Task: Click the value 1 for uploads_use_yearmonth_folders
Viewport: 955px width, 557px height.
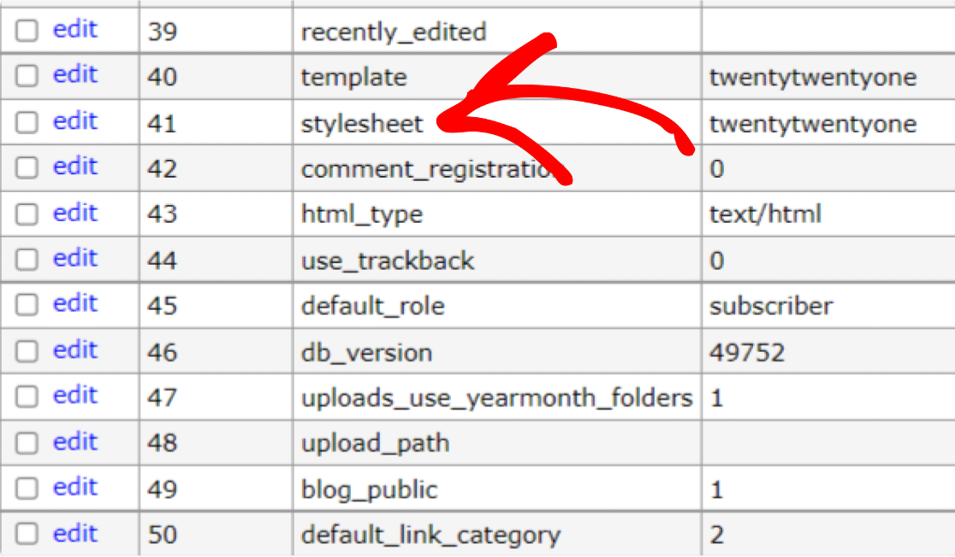Action: [x=717, y=398]
